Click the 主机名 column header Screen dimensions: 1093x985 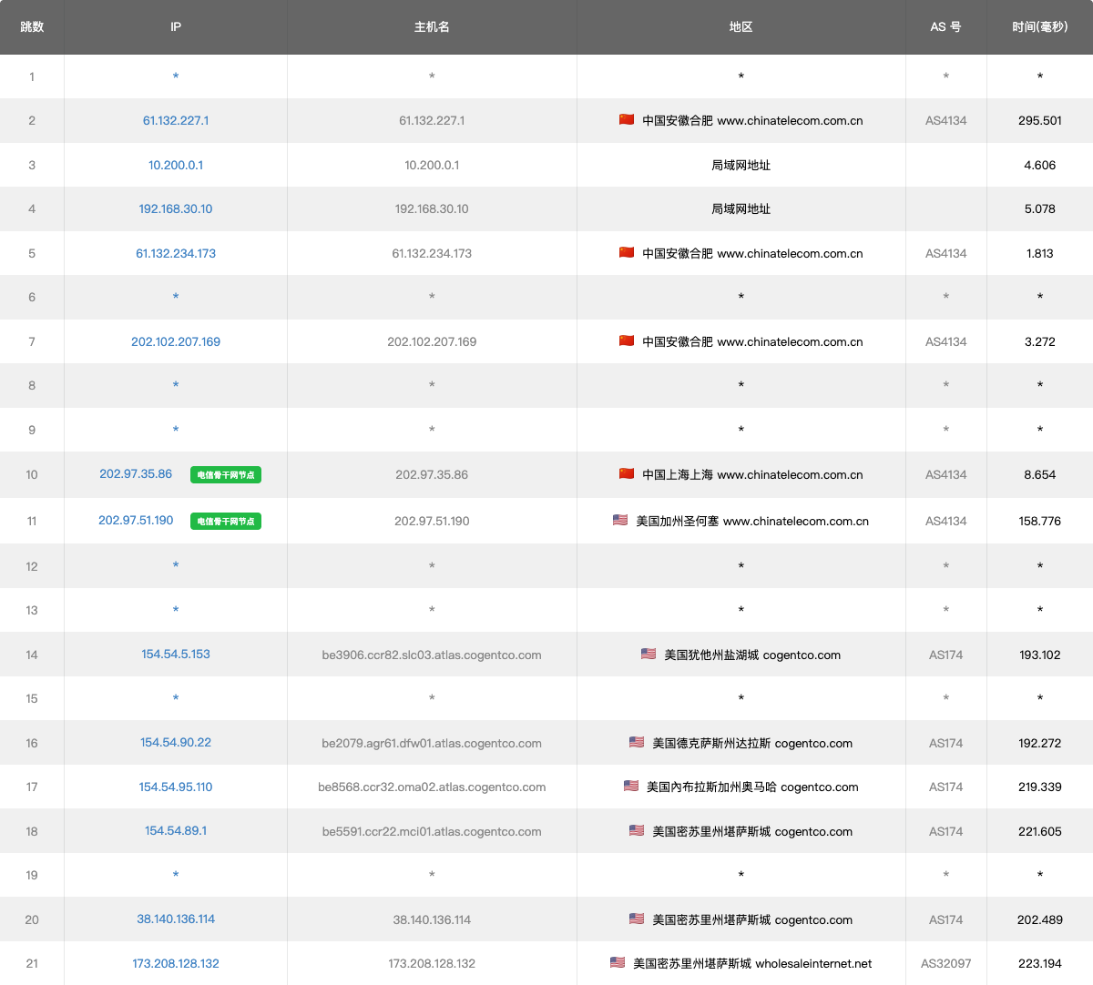tap(432, 27)
